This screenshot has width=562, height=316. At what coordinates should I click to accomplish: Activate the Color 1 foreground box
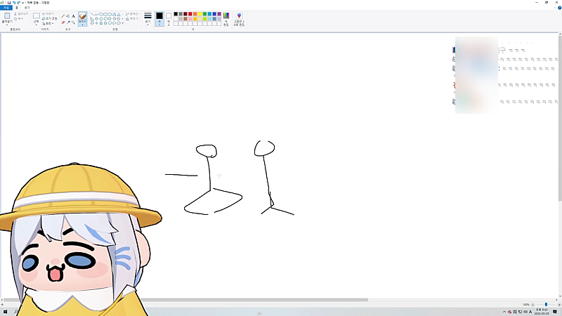coord(159,19)
